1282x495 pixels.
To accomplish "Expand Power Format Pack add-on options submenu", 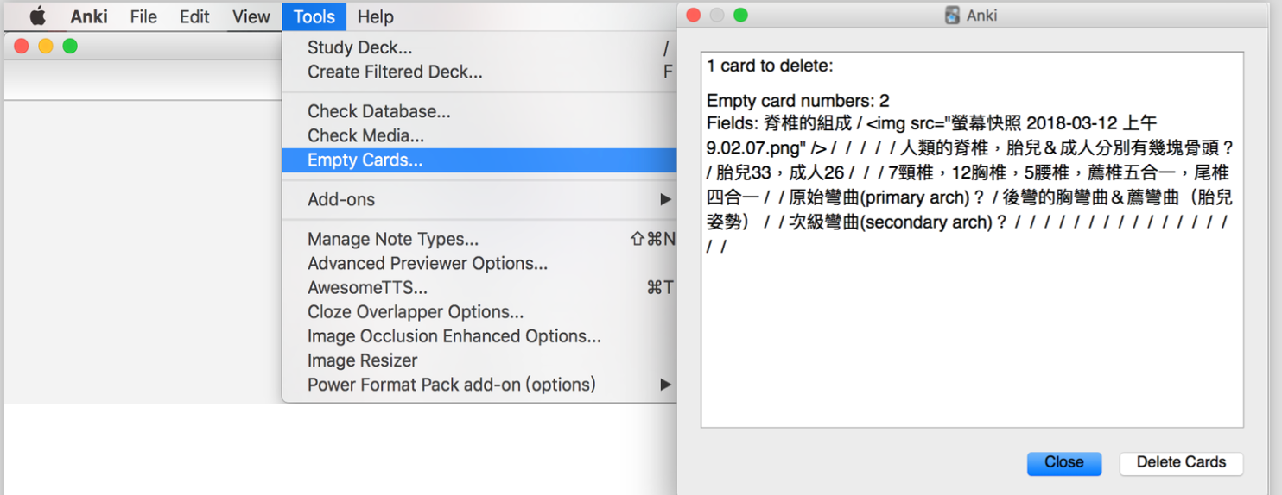I will tap(479, 385).
